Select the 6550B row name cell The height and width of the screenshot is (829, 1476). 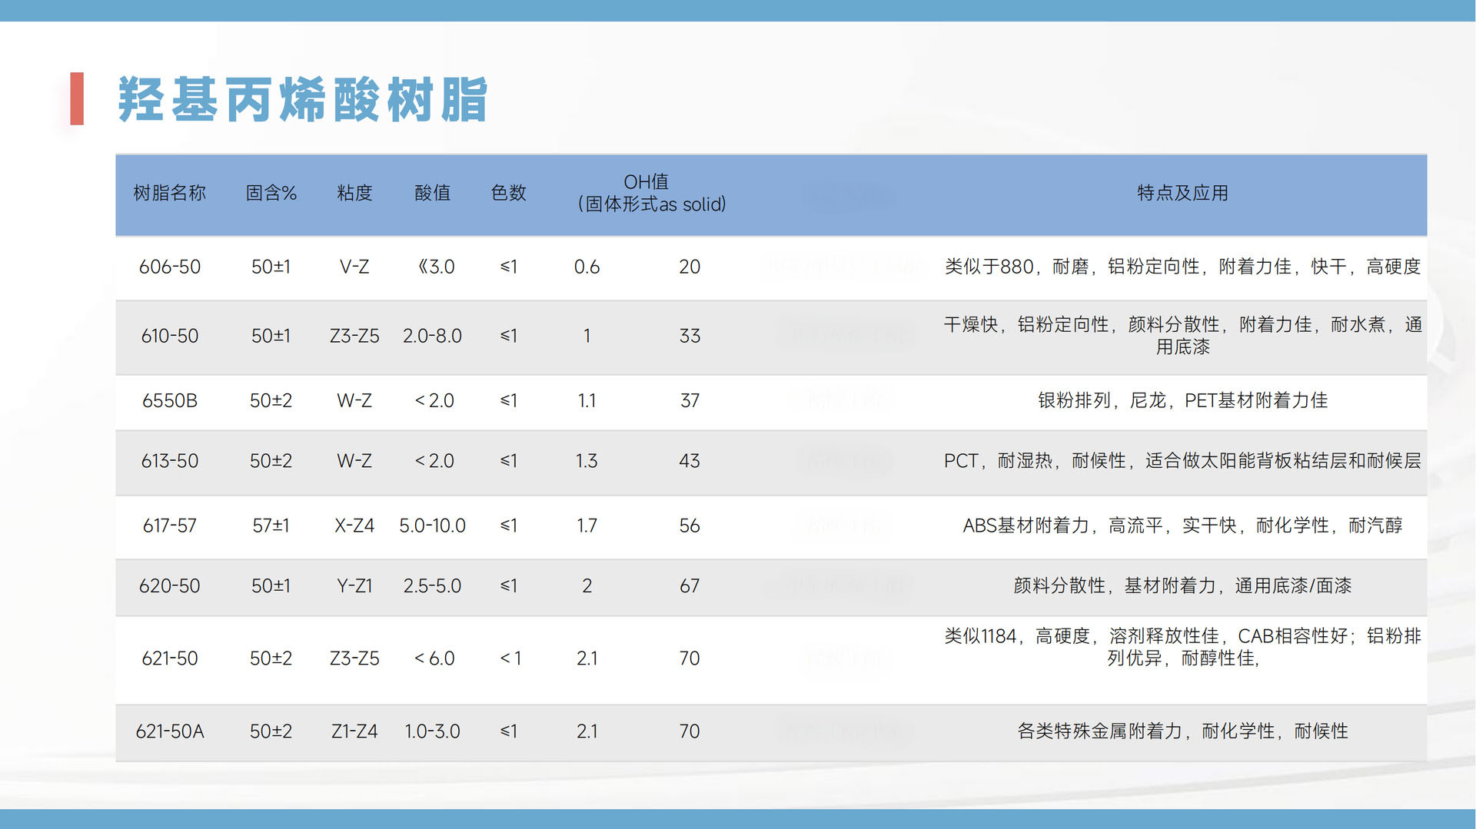169,400
